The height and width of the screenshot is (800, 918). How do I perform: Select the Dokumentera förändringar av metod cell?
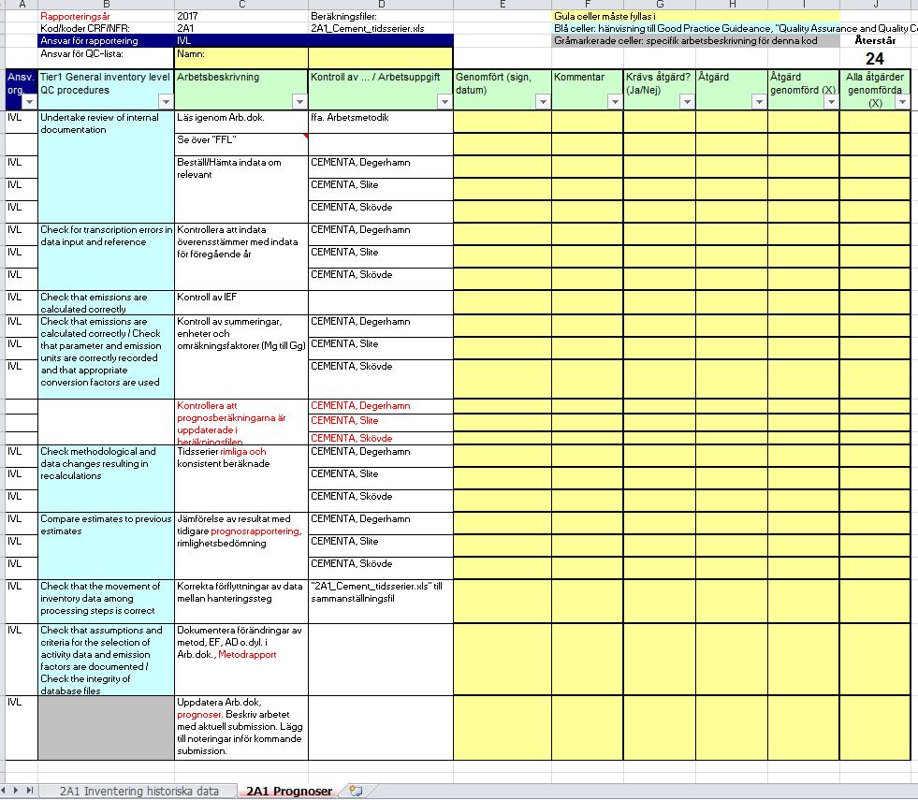(241, 660)
